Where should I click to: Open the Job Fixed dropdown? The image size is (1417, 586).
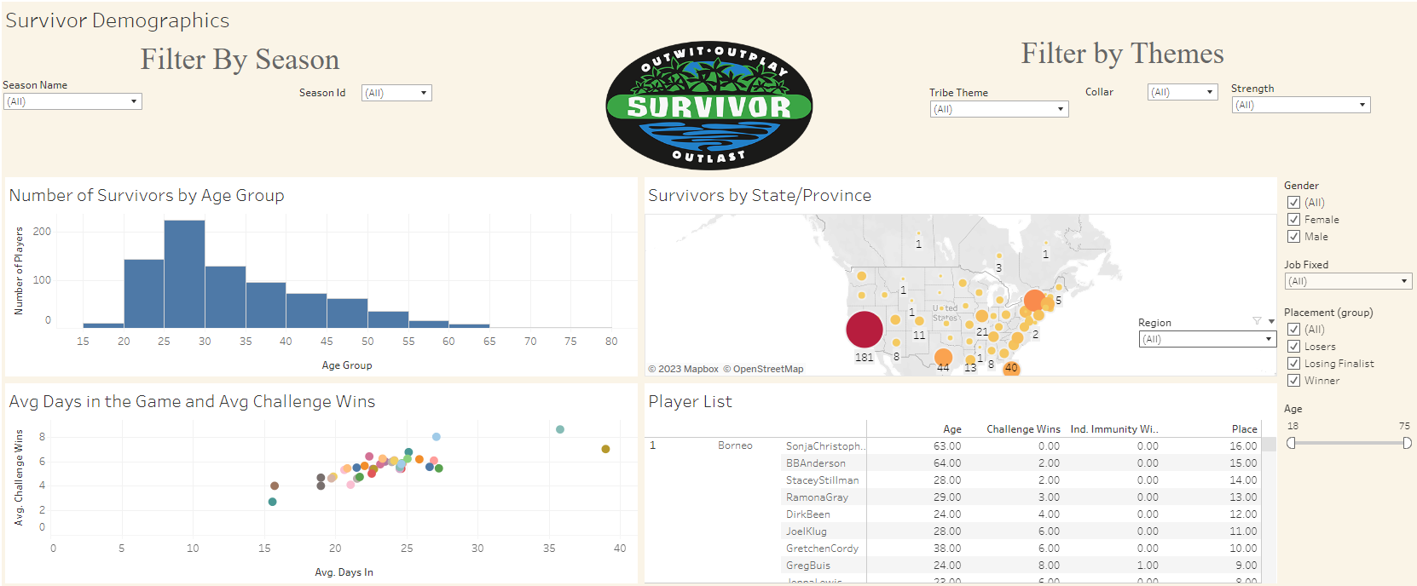pos(1349,281)
